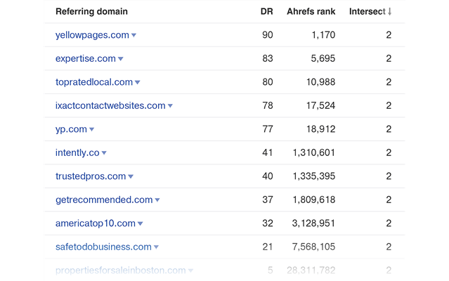
Task: Click intersect count 2 for yp.com
Action: pos(389,129)
